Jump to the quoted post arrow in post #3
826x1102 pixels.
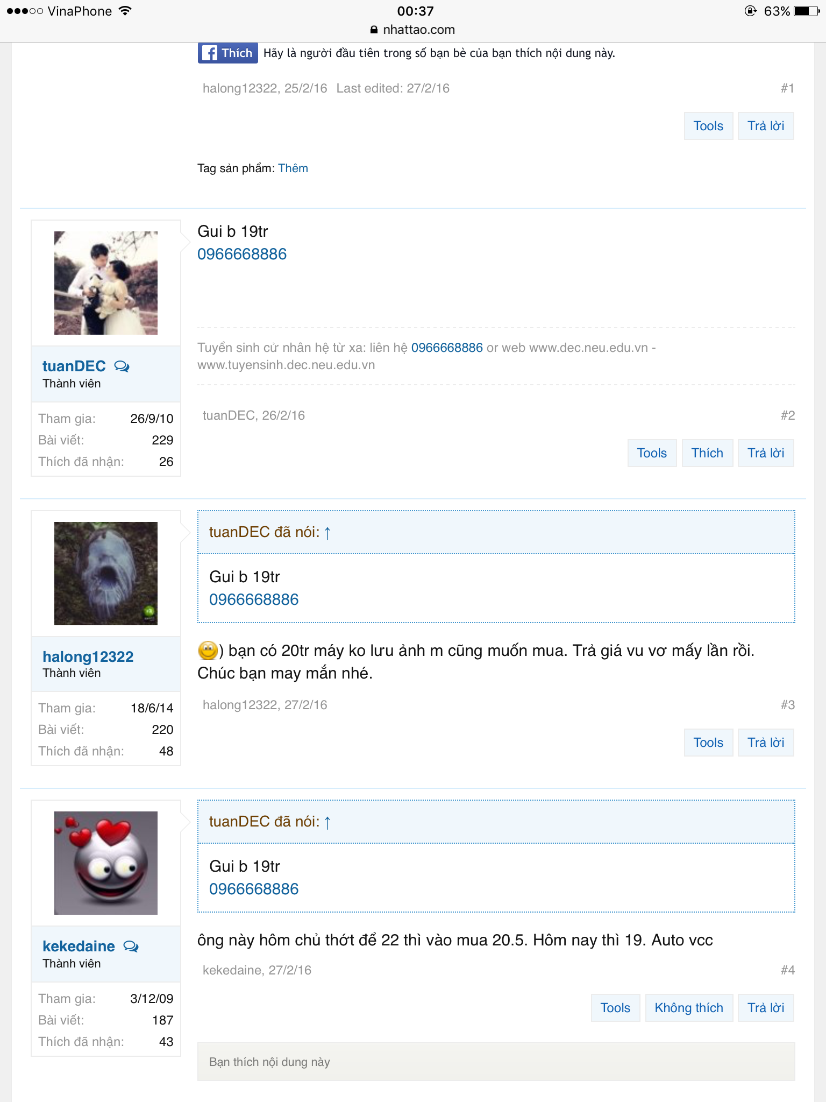(327, 533)
